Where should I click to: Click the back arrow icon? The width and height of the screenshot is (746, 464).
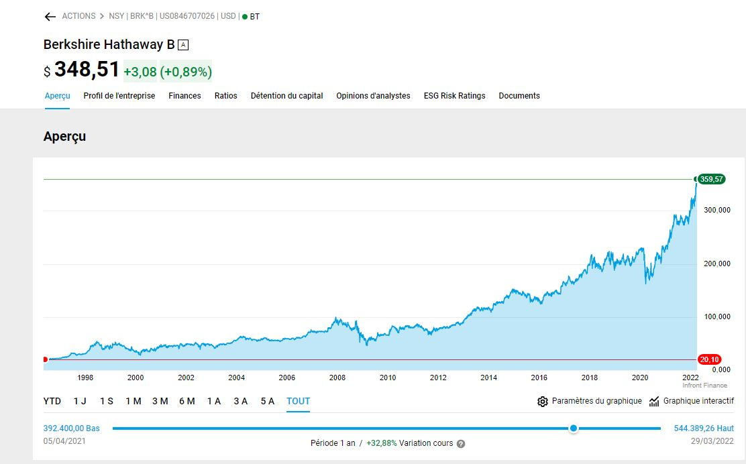click(50, 17)
